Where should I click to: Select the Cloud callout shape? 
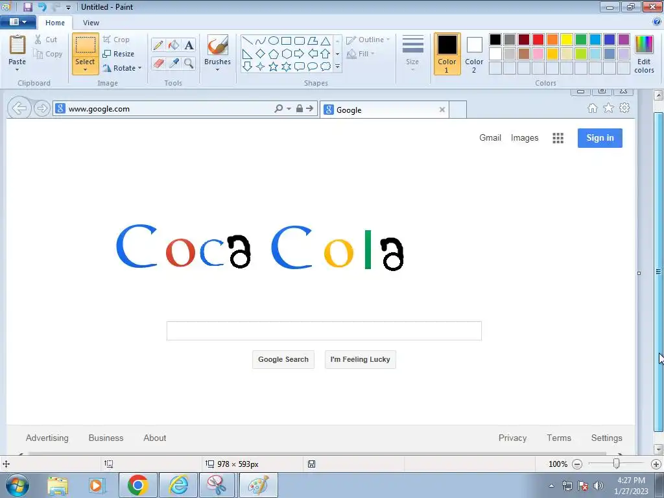point(326,67)
